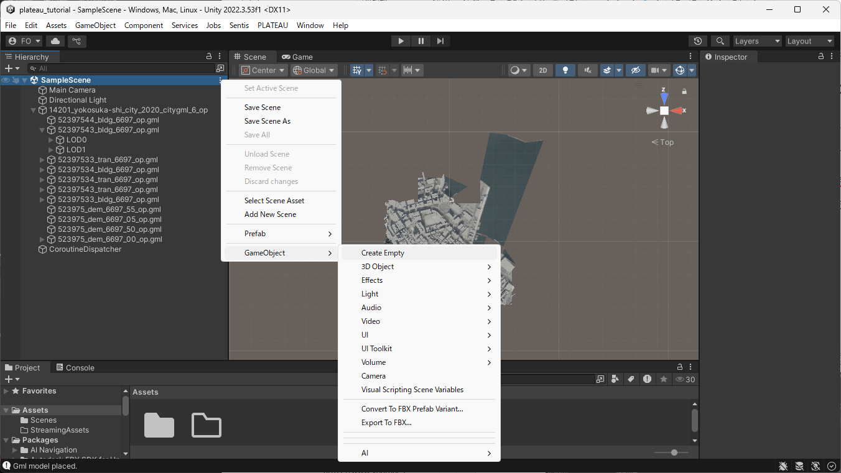Open the version control icon in toolbar
Image resolution: width=841 pixels, height=473 pixels.
click(x=77, y=41)
